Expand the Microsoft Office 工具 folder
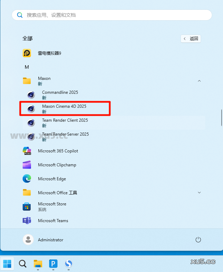 (199, 192)
